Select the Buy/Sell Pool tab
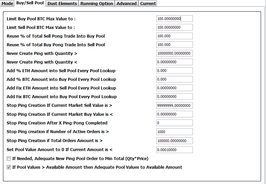The image size is (266, 184). 30,3
